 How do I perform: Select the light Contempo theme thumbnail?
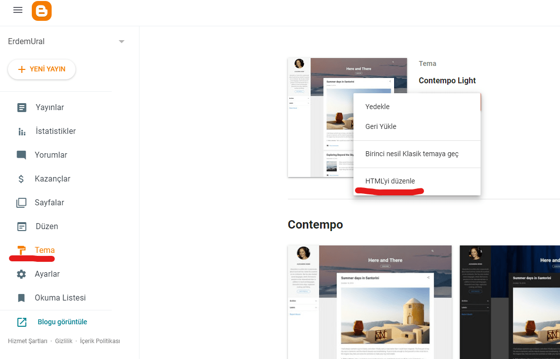(x=370, y=302)
